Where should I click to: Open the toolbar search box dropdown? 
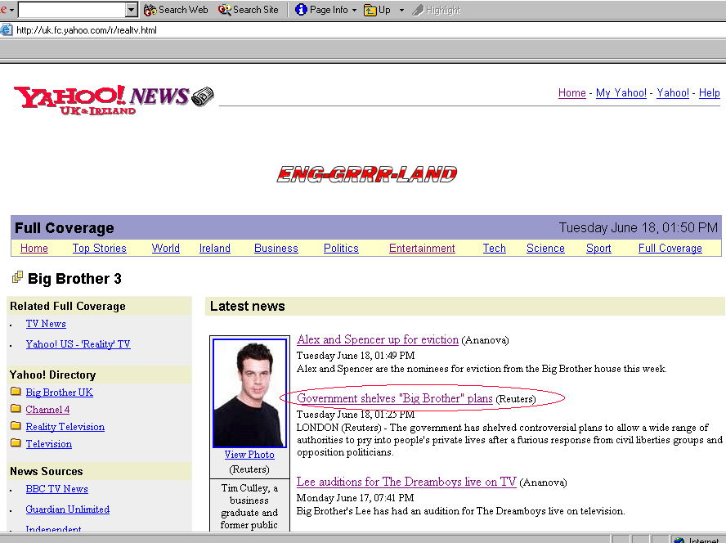(x=132, y=10)
